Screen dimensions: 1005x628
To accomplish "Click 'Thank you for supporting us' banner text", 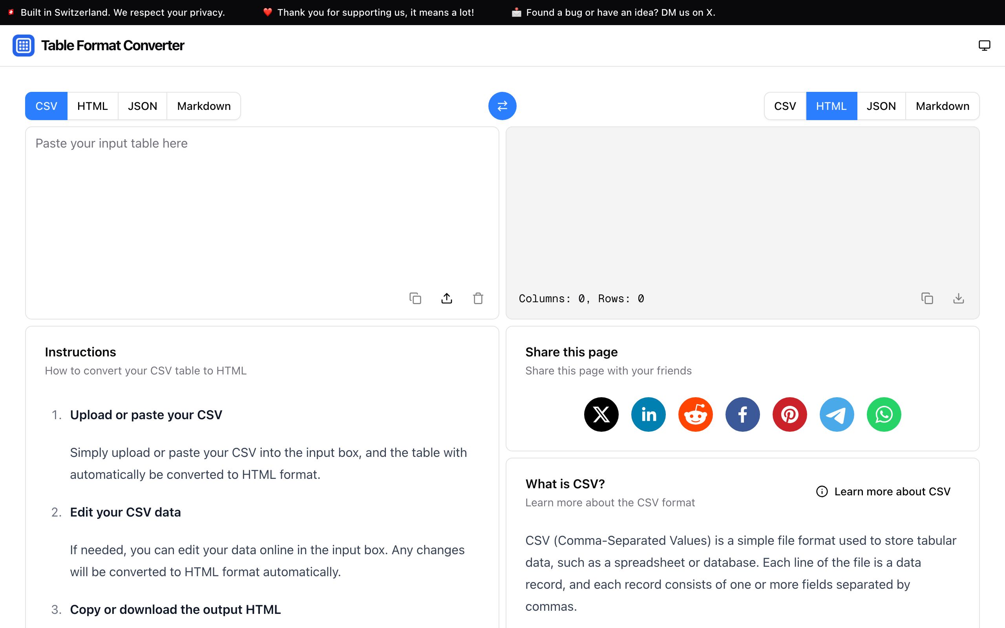I will [x=375, y=13].
